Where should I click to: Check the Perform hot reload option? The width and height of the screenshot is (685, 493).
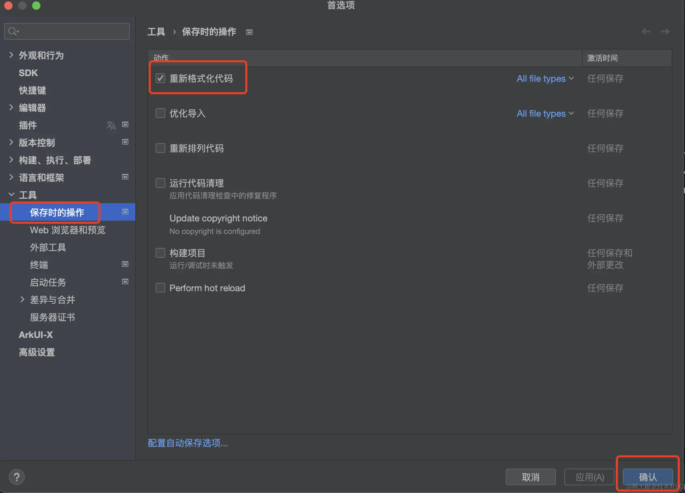pyautogui.click(x=160, y=288)
